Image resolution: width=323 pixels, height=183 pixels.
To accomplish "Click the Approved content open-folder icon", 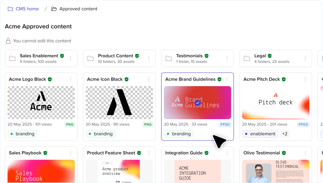I will (54, 9).
